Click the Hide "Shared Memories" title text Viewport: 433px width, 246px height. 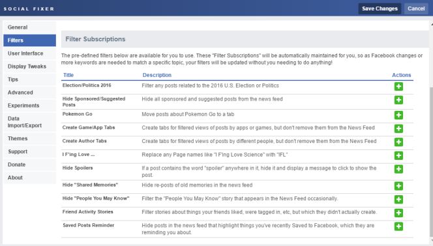tap(90, 185)
